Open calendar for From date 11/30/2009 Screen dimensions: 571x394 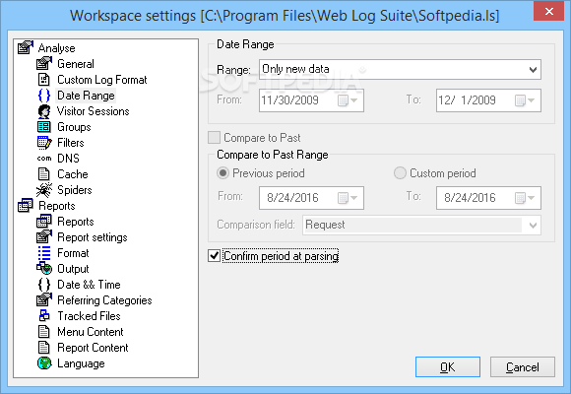coord(348,100)
